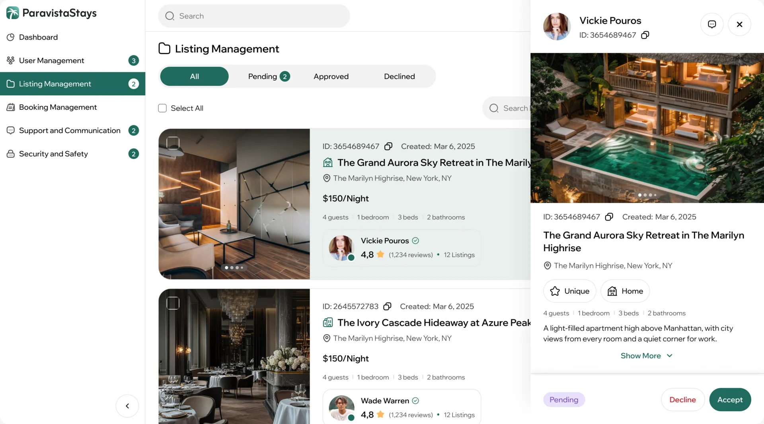Click the building icon beside Ivory Cascade title
This screenshot has height=424, width=764.
coord(328,323)
